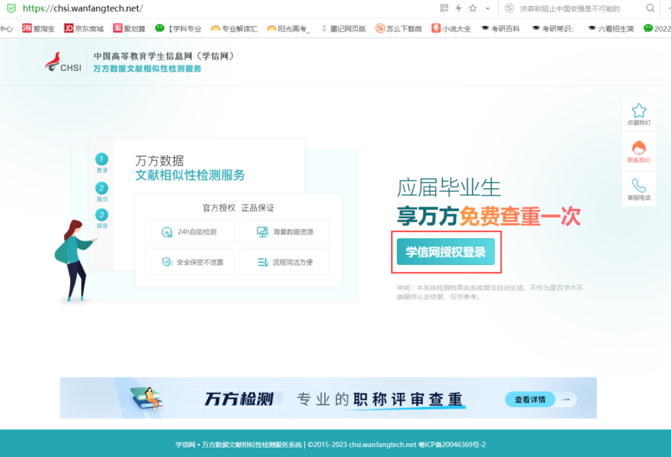This screenshot has height=457, width=671.
Task: Click the lightning bolt speed mode icon
Action: click(x=459, y=8)
